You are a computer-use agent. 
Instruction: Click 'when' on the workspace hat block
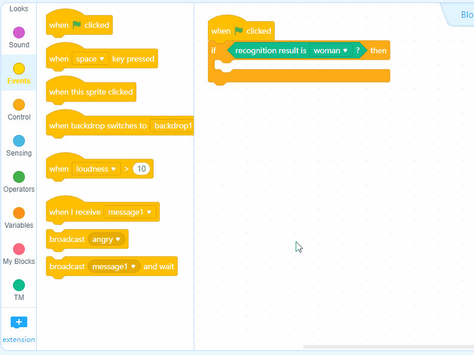click(x=220, y=31)
